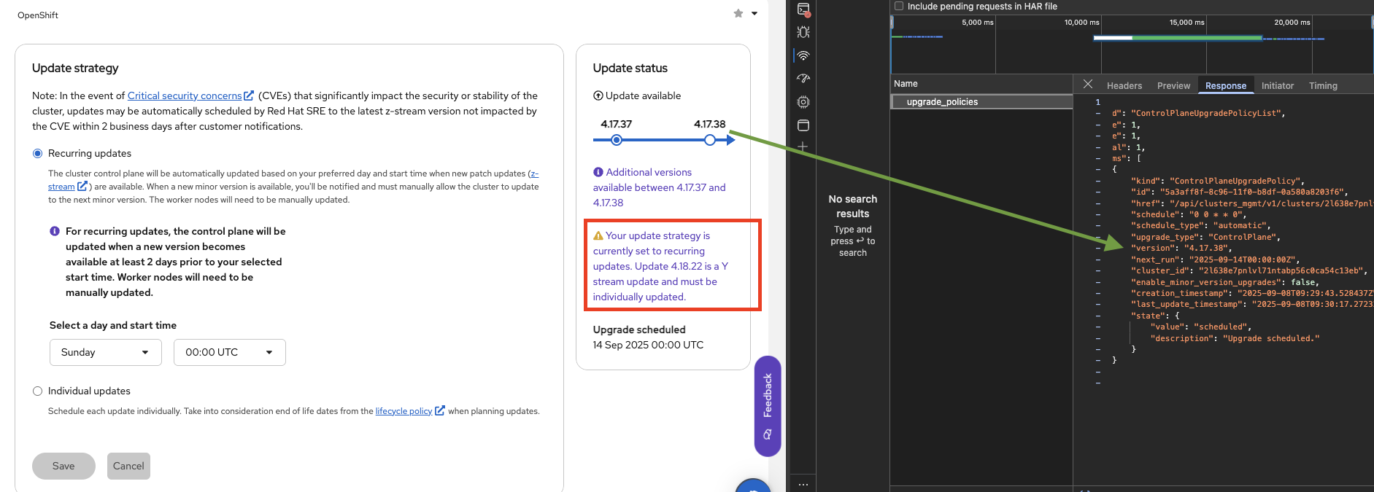Image resolution: width=1374 pixels, height=492 pixels.
Task: Enable Include pending requests in HAR file
Action: point(899,6)
